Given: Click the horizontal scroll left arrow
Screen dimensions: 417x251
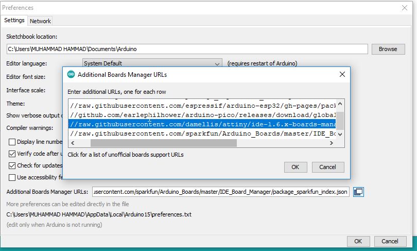Looking at the screenshot, I should click(73, 143).
